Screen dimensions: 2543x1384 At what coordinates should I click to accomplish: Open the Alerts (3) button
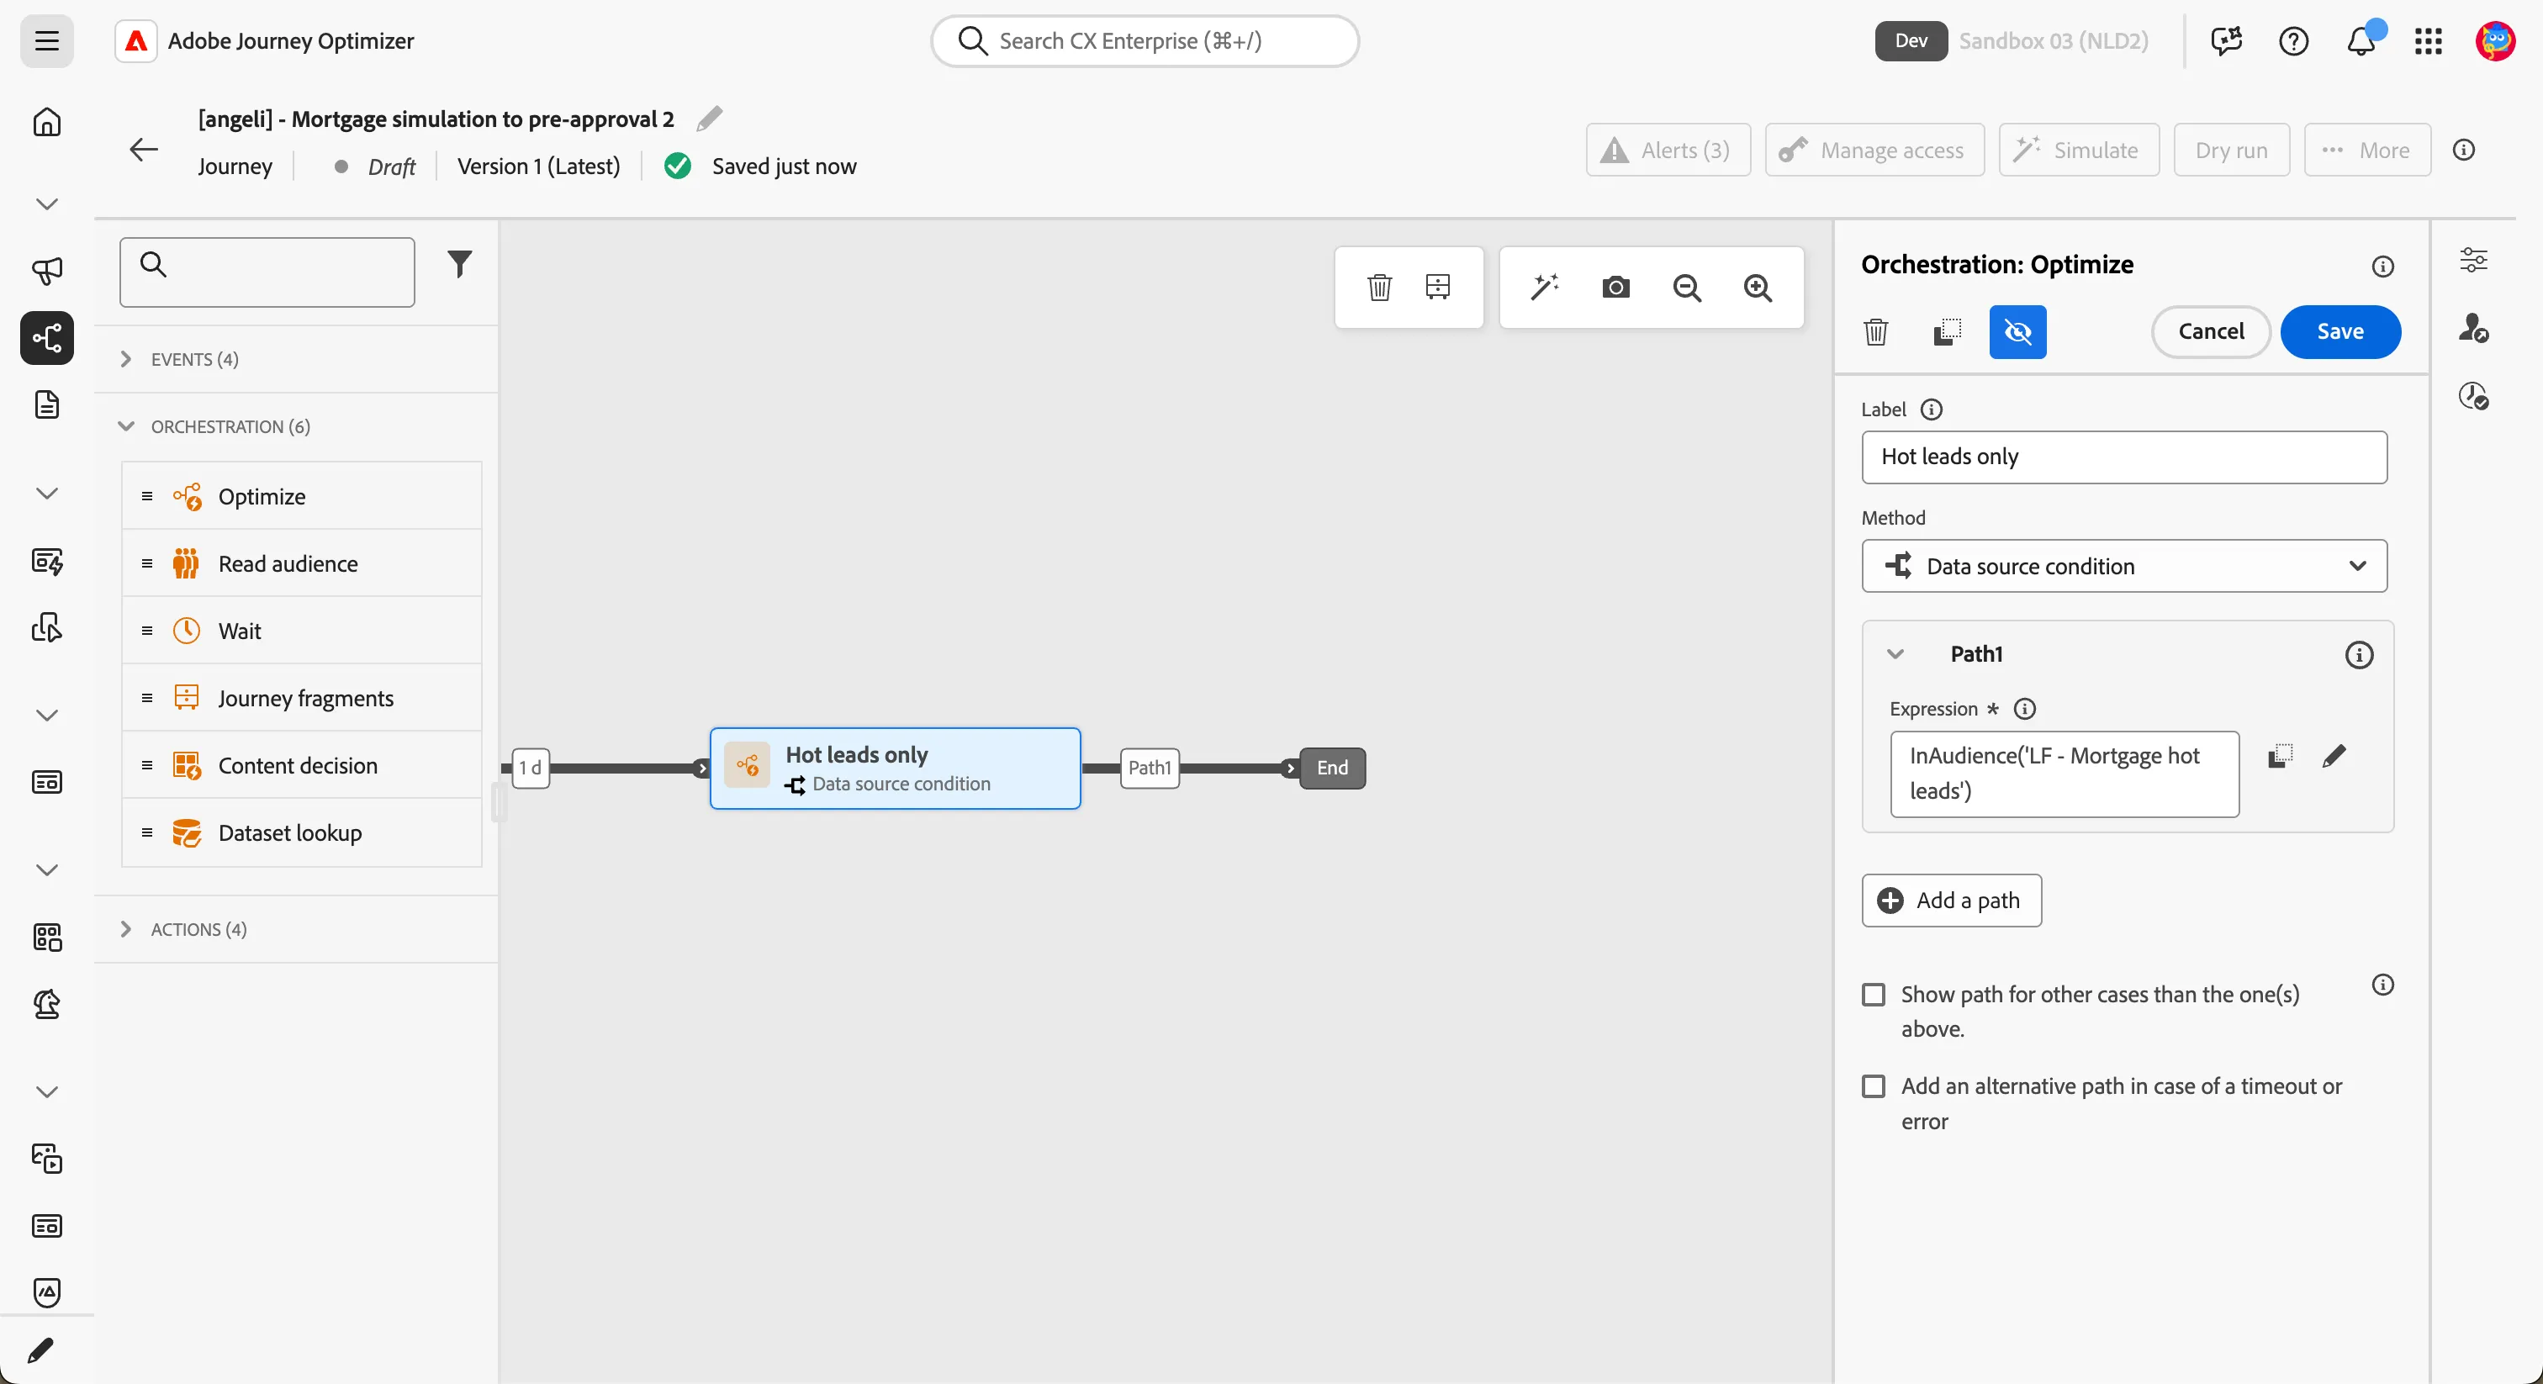1668,150
